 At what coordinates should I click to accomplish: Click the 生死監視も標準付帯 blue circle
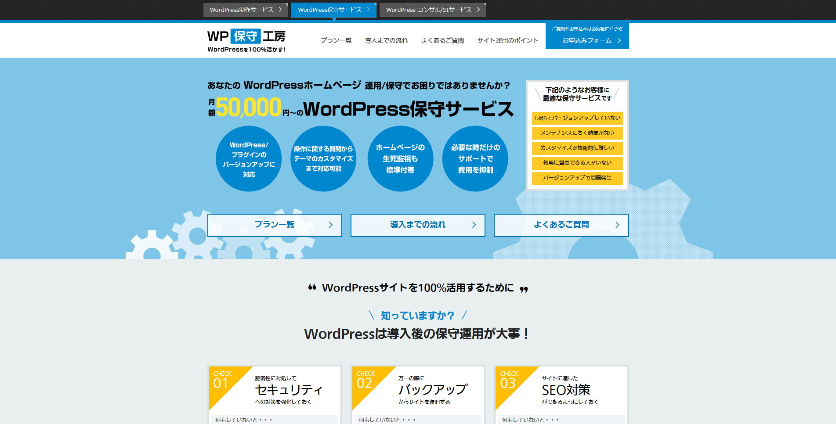tap(400, 159)
